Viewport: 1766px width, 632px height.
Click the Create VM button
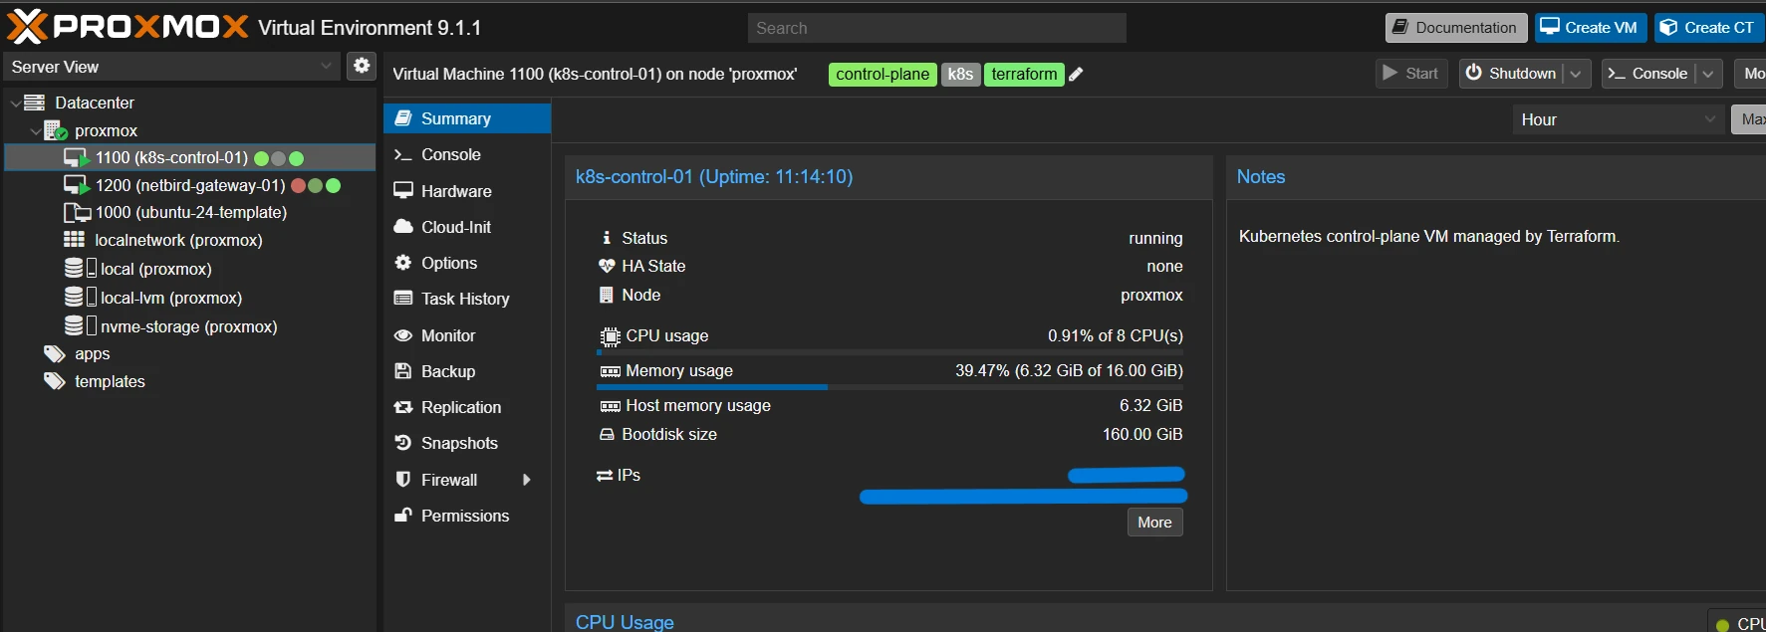pyautogui.click(x=1590, y=28)
